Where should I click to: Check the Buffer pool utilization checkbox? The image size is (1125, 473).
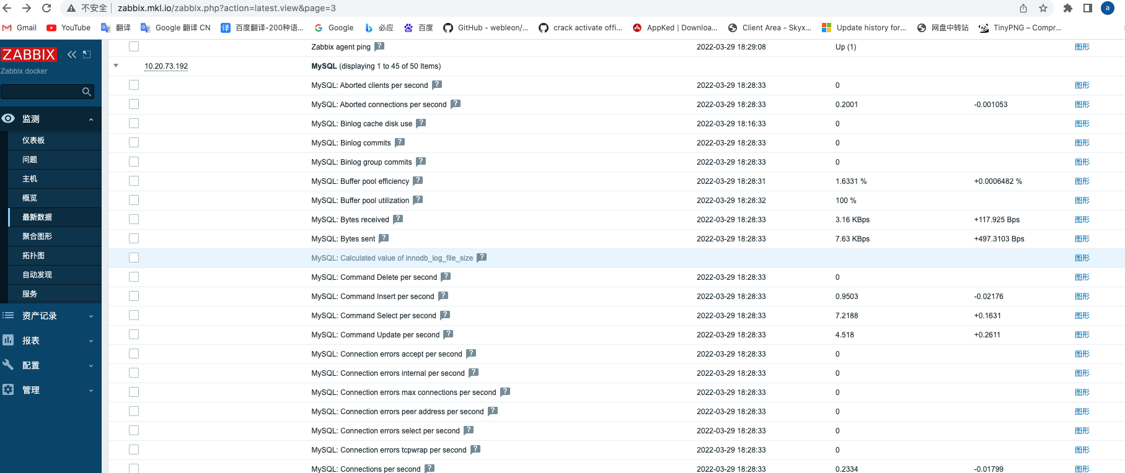coord(134,200)
